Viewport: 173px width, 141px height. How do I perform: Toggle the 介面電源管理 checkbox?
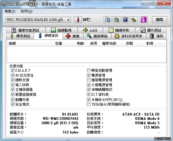(x=89, y=85)
